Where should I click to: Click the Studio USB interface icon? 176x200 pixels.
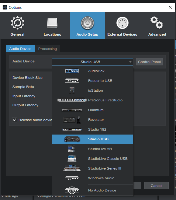(72, 139)
